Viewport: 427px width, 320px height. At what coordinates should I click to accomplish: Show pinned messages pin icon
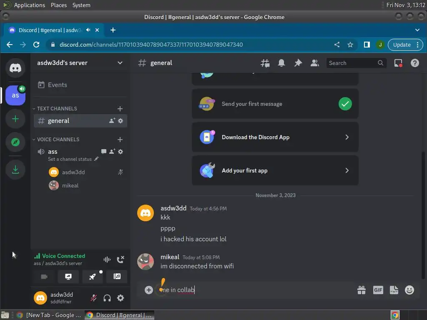298,63
